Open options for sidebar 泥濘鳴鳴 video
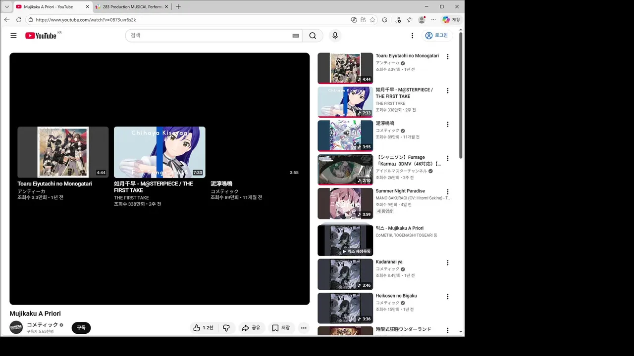The image size is (634, 356). [448, 124]
